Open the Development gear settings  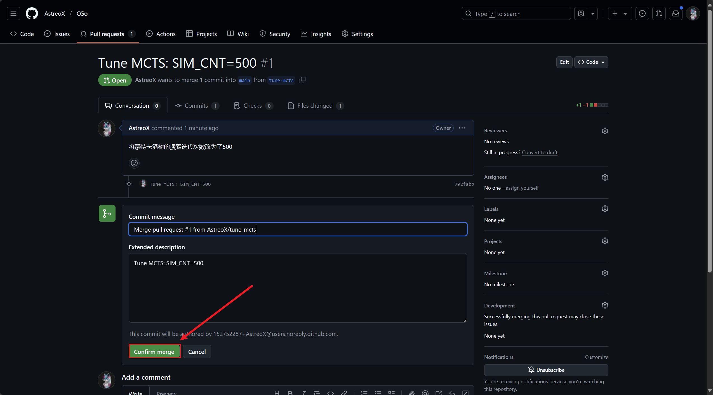[605, 305]
